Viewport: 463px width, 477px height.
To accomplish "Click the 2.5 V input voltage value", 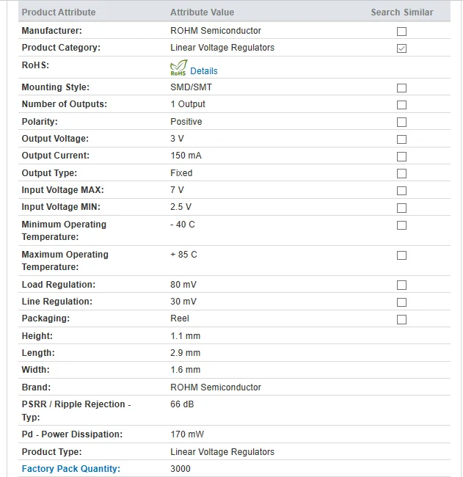I will pyautogui.click(x=181, y=207).
